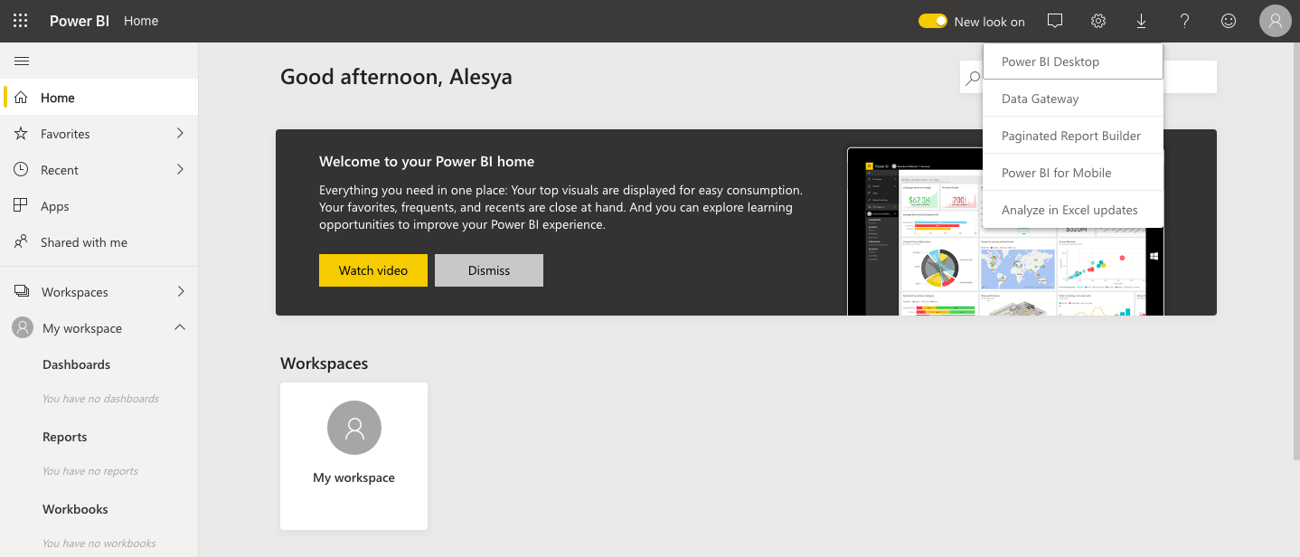This screenshot has height=557, width=1300.
Task: Click the search magnifier icon
Action: pos(972,78)
